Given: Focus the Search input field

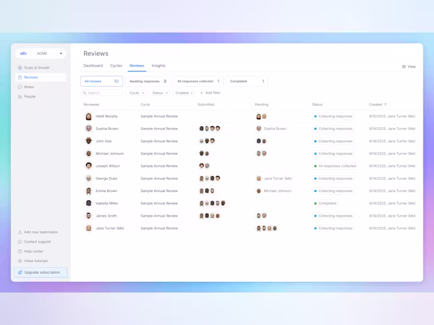Looking at the screenshot, I should [x=101, y=93].
